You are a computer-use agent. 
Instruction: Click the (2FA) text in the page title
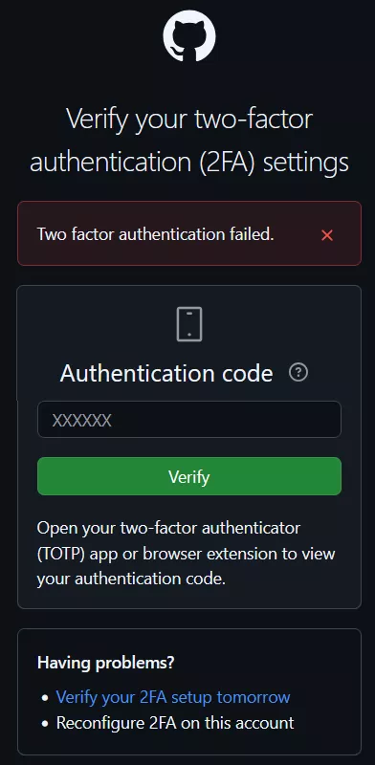click(227, 162)
